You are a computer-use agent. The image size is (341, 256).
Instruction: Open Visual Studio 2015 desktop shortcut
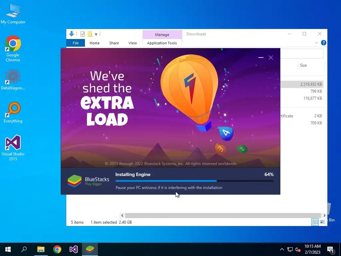pyautogui.click(x=13, y=148)
